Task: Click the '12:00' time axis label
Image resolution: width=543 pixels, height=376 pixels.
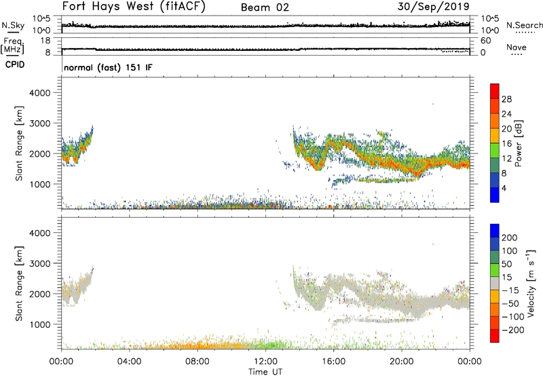Action: click(x=265, y=362)
